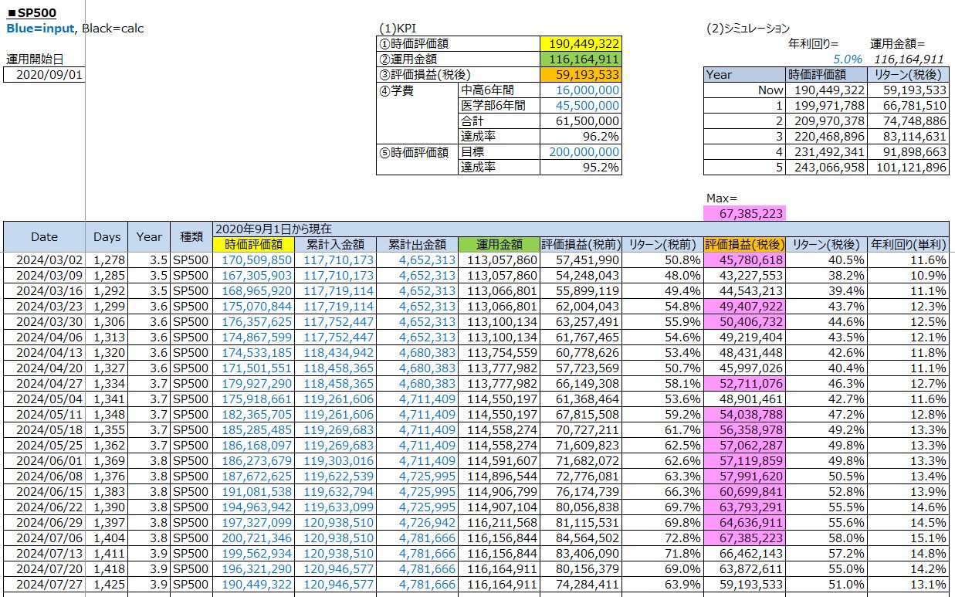This screenshot has height=597, width=955.
Task: Click the 年利回り(単利) column header
Action: point(908,245)
